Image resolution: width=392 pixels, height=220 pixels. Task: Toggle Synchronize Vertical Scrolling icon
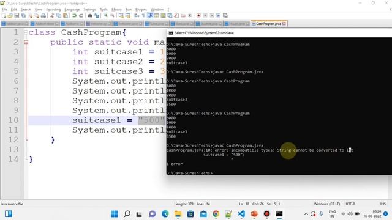121,15
